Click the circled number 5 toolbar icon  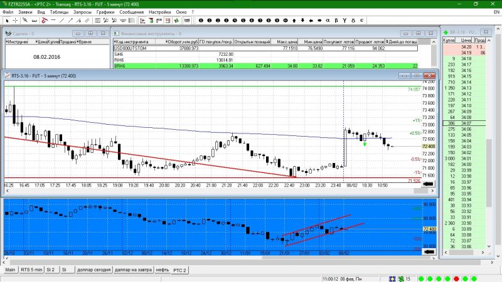(x=243, y=21)
